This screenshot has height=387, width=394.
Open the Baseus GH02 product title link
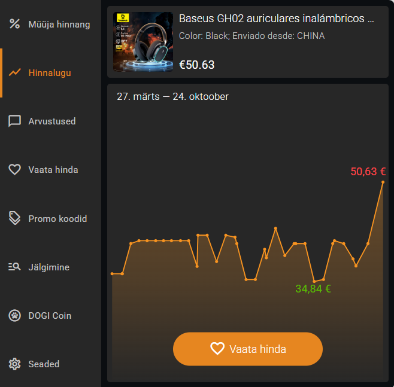(277, 19)
